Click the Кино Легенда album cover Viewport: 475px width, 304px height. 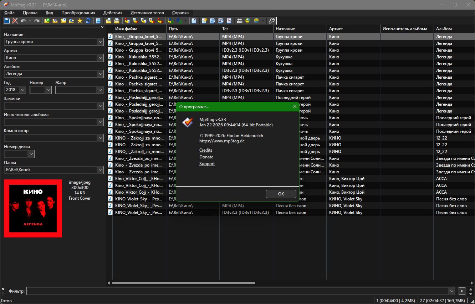33,208
